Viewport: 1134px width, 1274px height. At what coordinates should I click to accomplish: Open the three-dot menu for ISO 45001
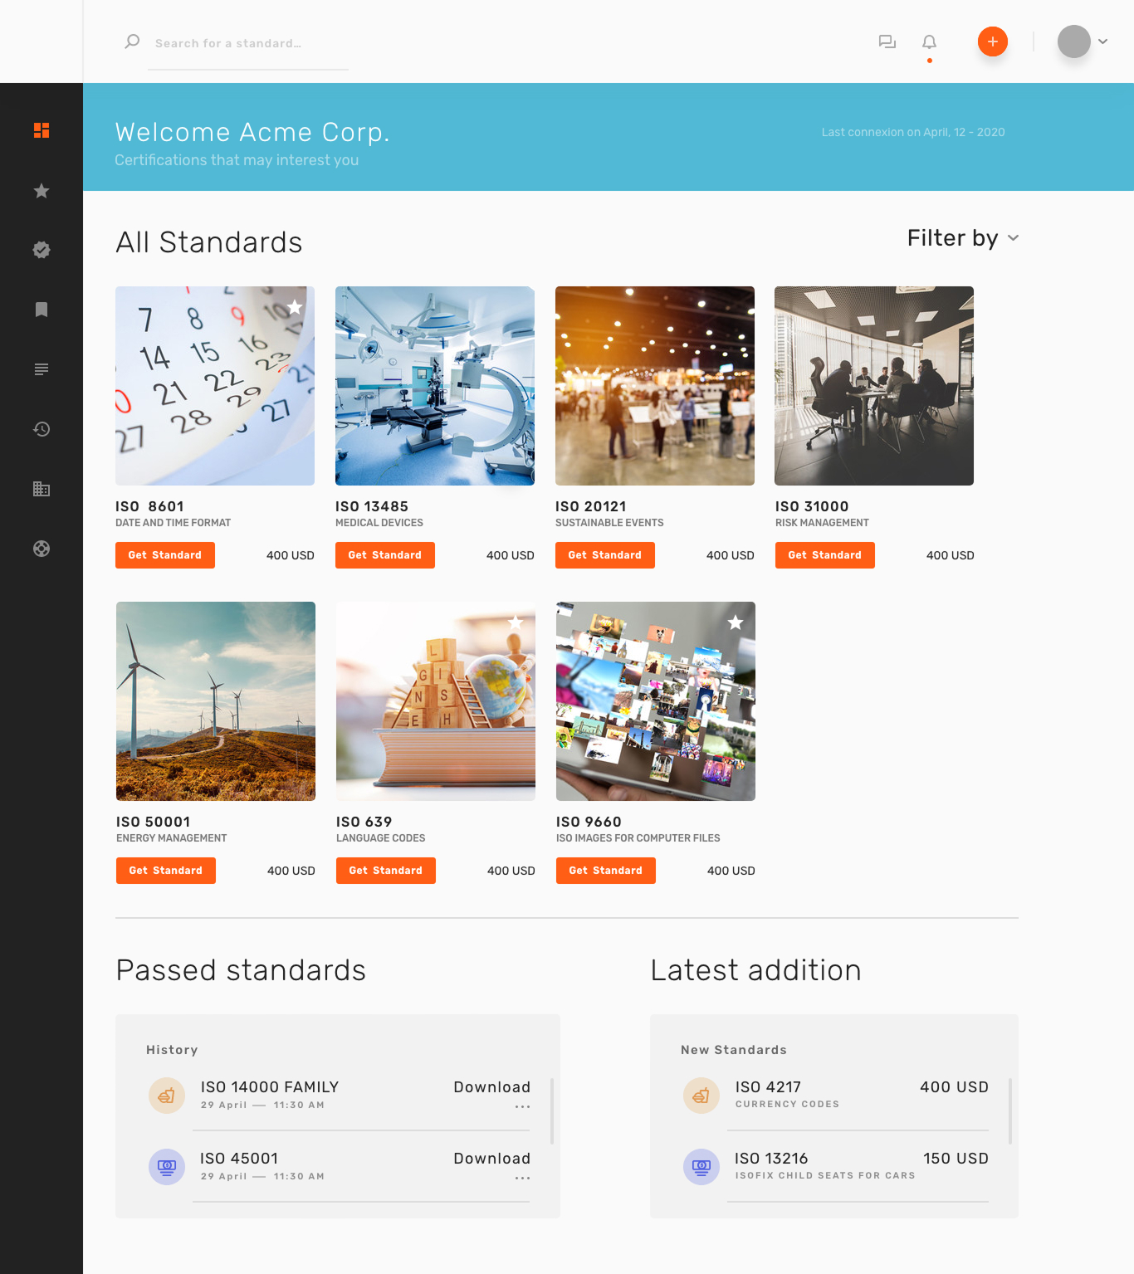(x=522, y=1178)
